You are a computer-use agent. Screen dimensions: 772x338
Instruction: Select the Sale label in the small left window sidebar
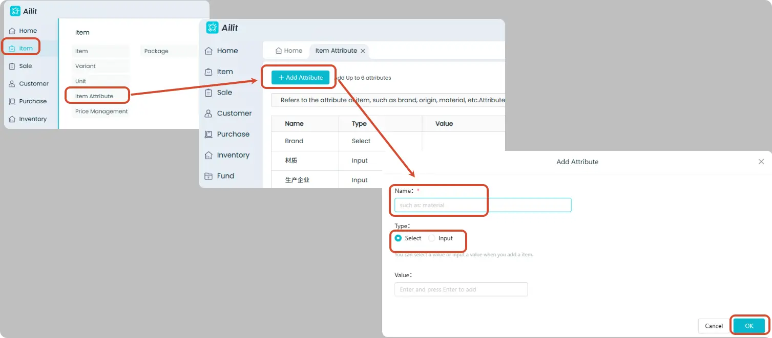point(26,66)
